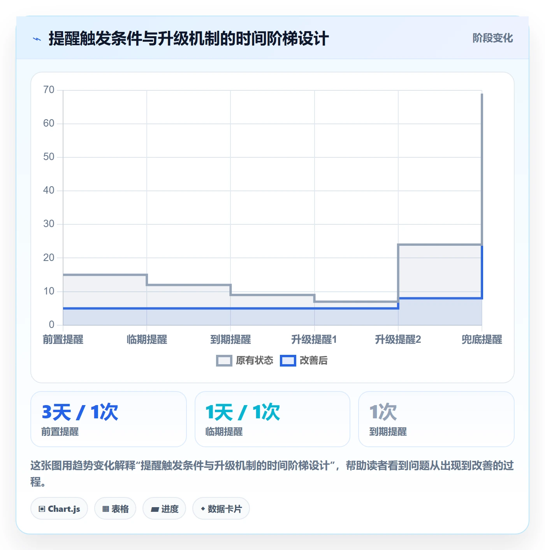Open the 1次 到期提醒 card

click(436, 419)
